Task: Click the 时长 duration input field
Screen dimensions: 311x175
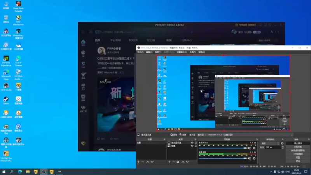Action: tap(273, 147)
